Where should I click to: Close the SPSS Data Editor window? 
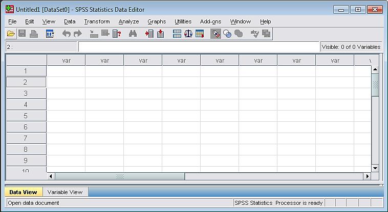375,10
